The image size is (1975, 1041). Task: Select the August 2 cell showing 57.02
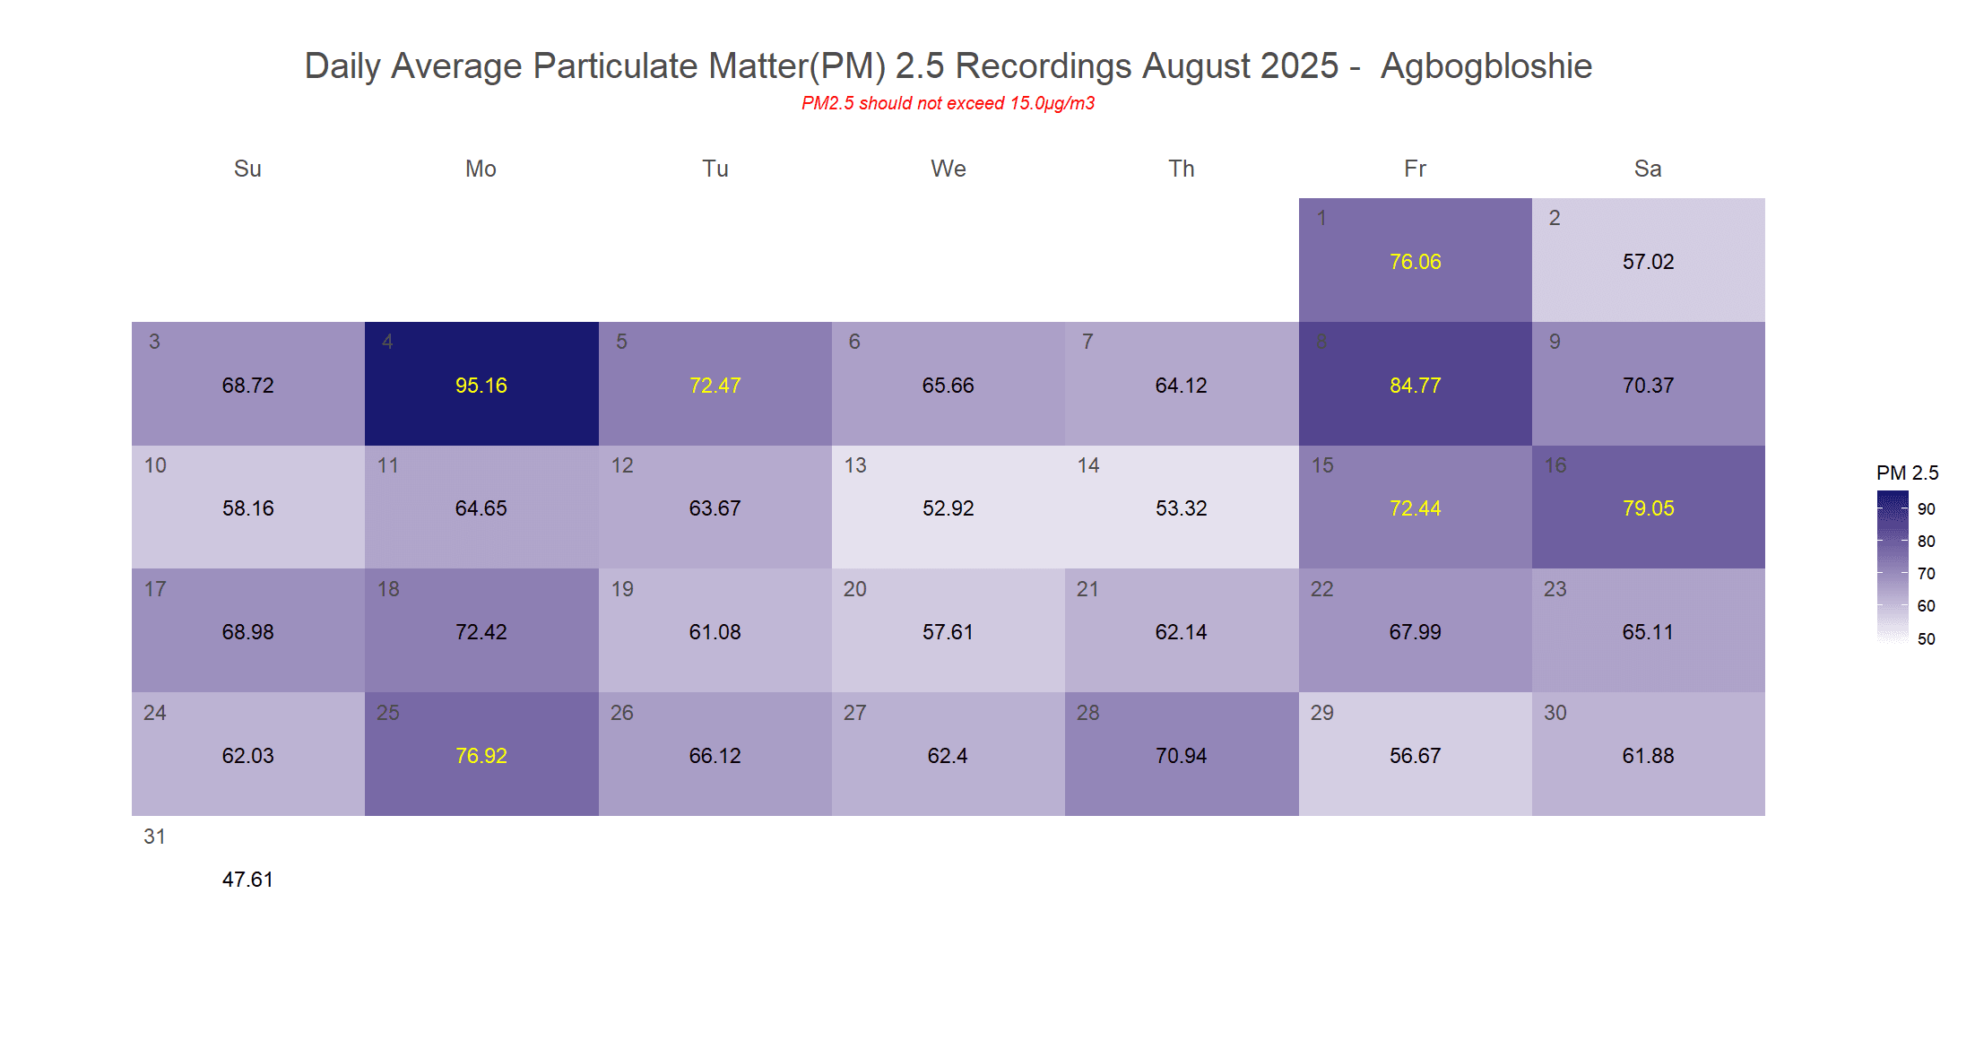[x=1648, y=260]
